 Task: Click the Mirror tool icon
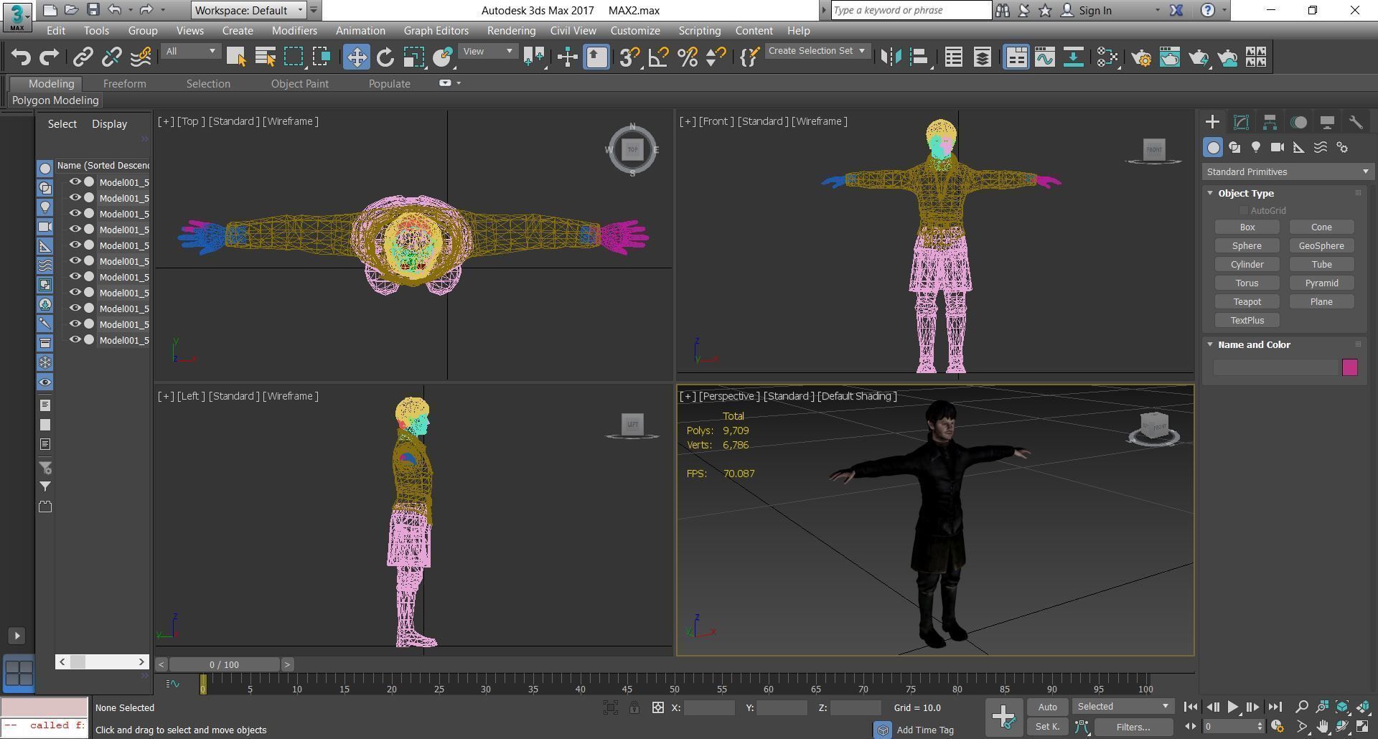click(891, 57)
